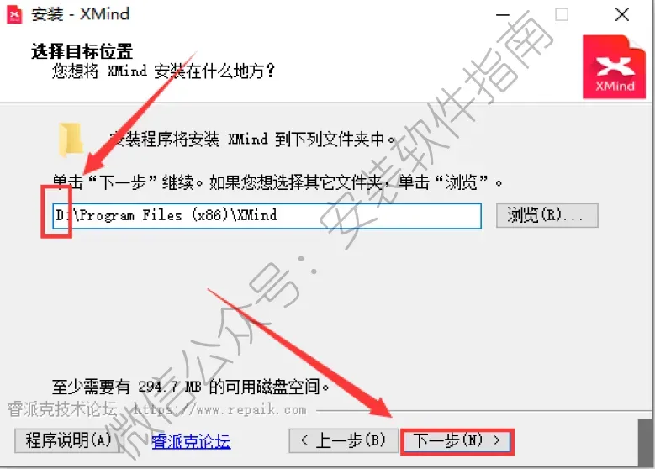Viewport: 655px width, 469px height.
Task: Click the 安装 - XMind window title
Action: [81, 14]
